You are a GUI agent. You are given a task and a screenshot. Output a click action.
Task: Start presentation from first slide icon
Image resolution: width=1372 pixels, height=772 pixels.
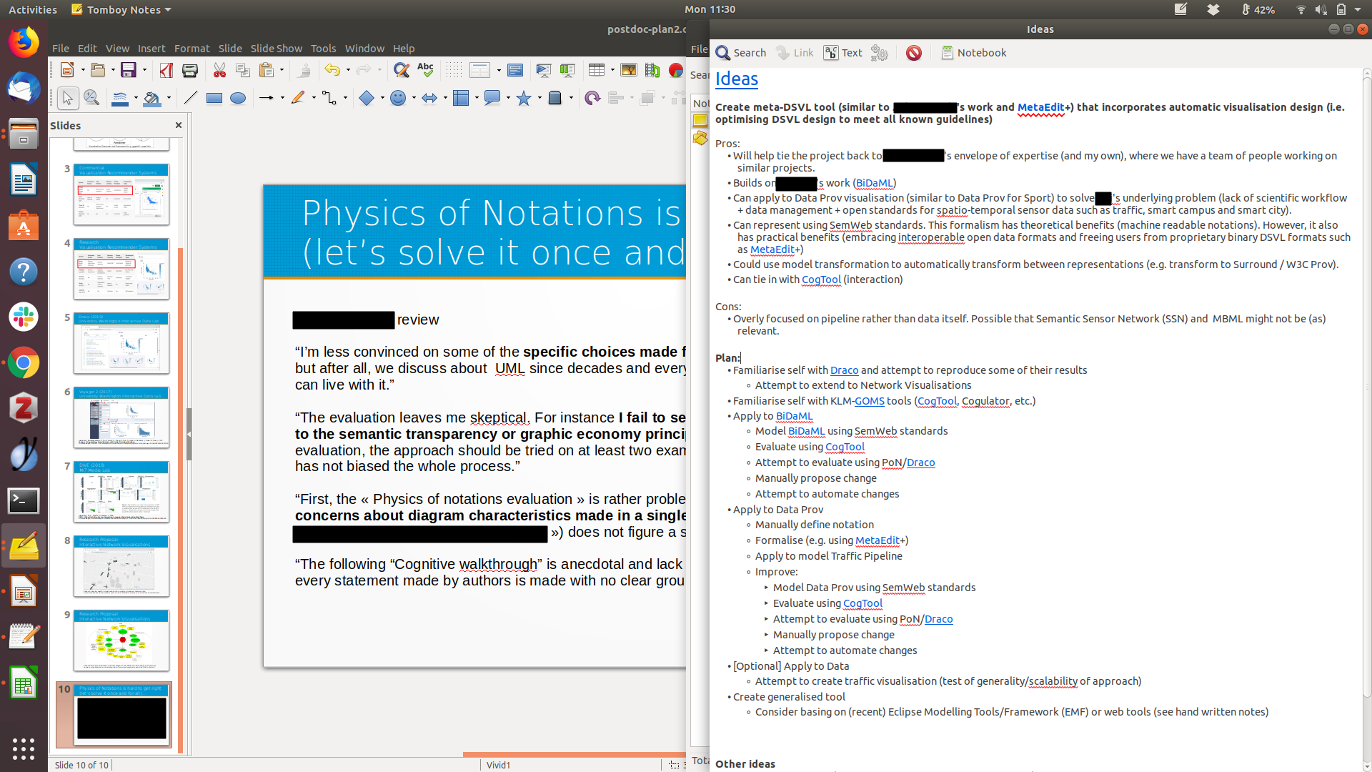coord(543,70)
